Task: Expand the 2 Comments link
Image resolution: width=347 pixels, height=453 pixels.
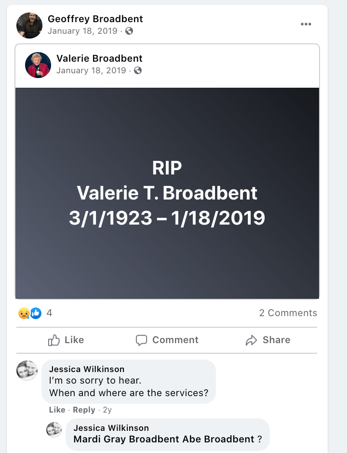Action: (x=288, y=313)
